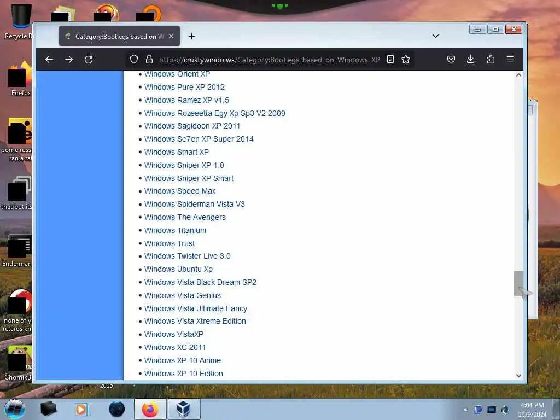Click the page scrollbar down arrow
The height and width of the screenshot is (420, 560).
518,375
